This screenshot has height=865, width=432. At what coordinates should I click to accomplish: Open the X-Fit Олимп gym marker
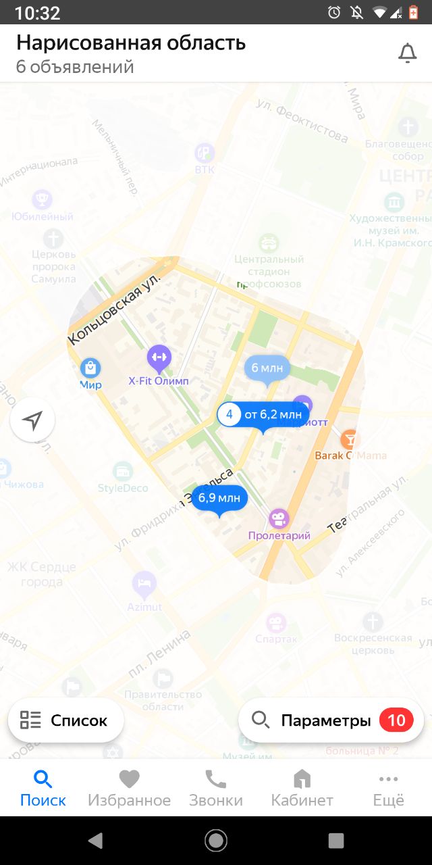[x=159, y=358]
